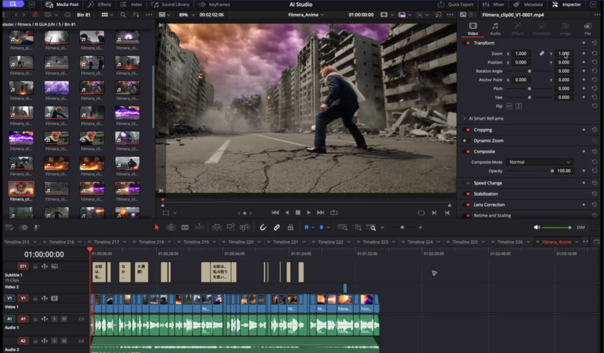Click the zoom link chain icon
This screenshot has height=353, width=604.
coord(542,54)
